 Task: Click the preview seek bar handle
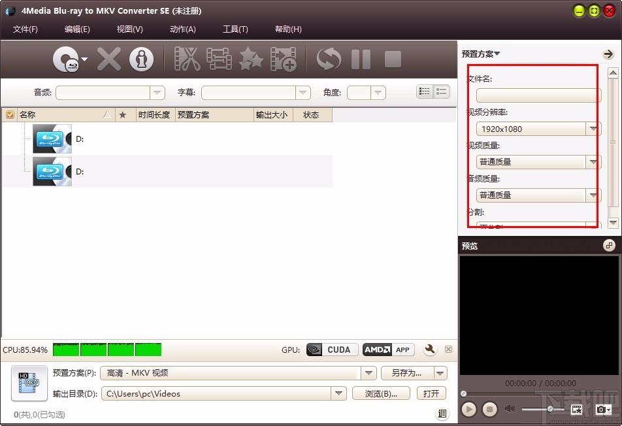pyautogui.click(x=463, y=393)
